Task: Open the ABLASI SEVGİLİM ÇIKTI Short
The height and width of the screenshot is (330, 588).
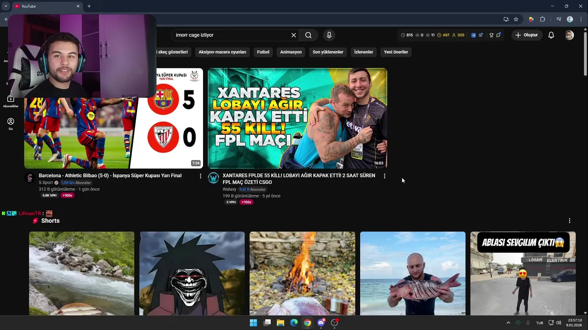Action: (x=523, y=273)
